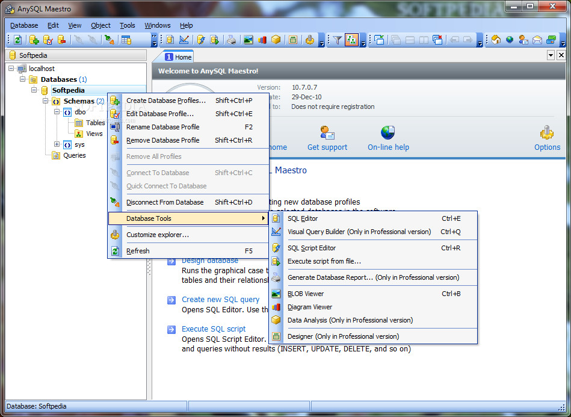
Task: Click Execute SQL script link
Action: point(214,329)
